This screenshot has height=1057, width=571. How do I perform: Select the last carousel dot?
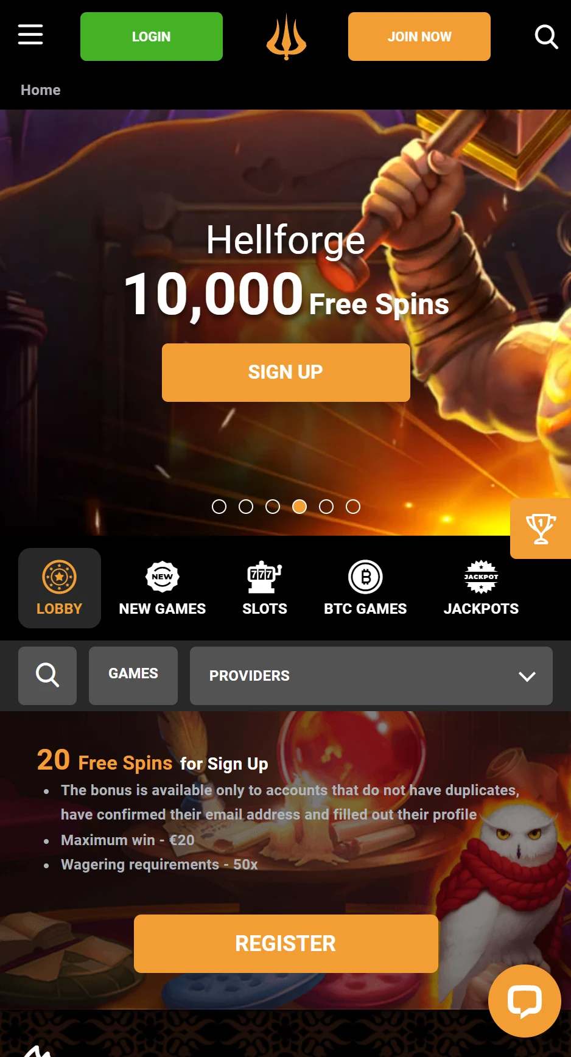click(353, 507)
